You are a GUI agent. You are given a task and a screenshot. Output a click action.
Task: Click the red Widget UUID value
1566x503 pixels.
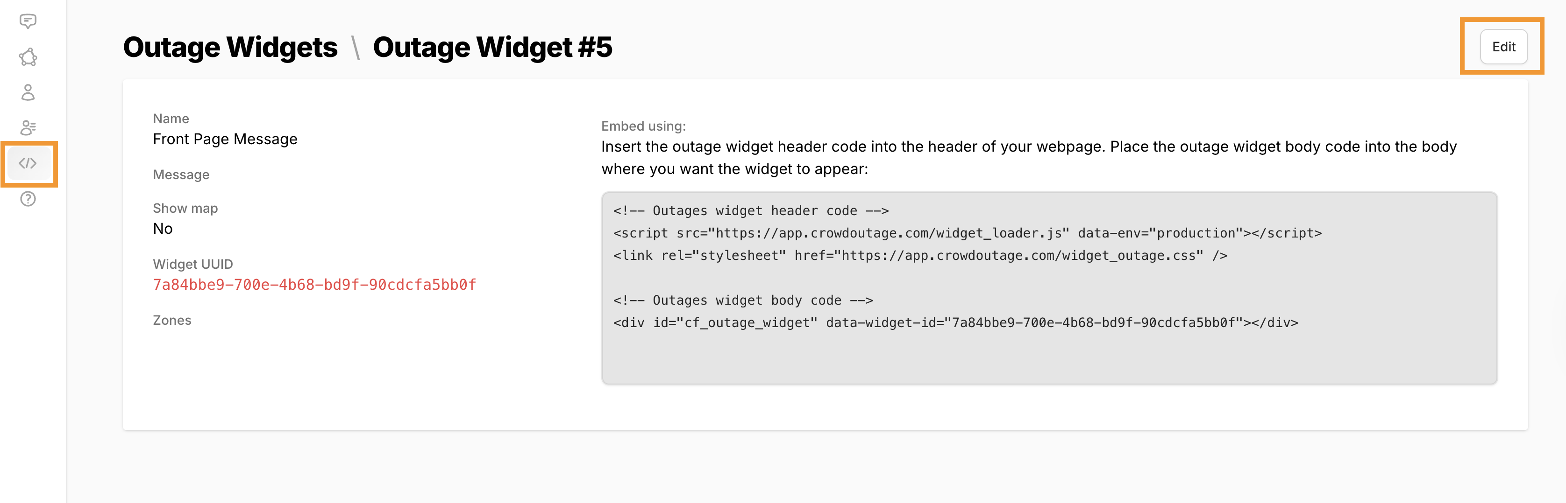tap(314, 284)
